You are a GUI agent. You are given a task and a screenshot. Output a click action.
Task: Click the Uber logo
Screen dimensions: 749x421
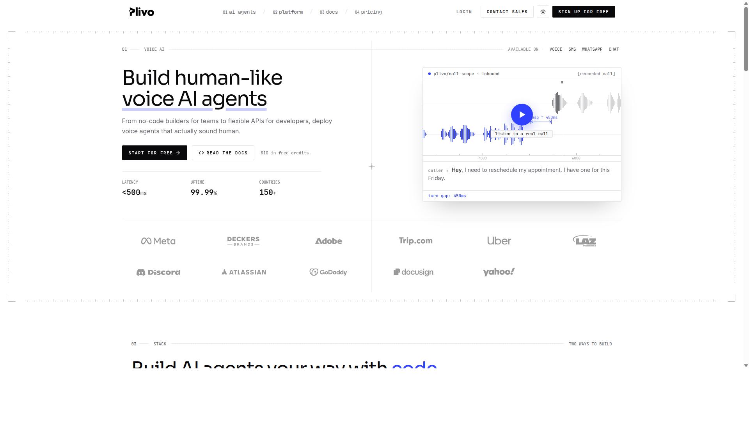tap(499, 241)
